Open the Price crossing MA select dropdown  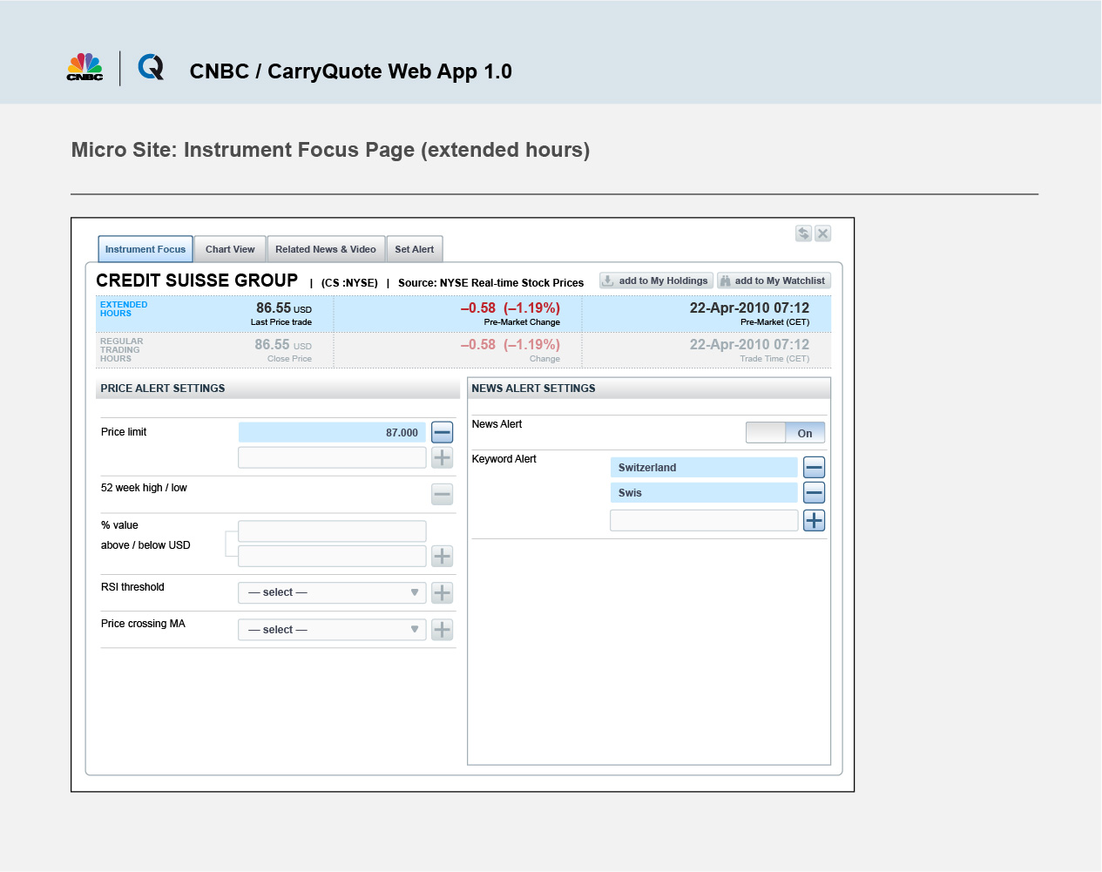332,630
